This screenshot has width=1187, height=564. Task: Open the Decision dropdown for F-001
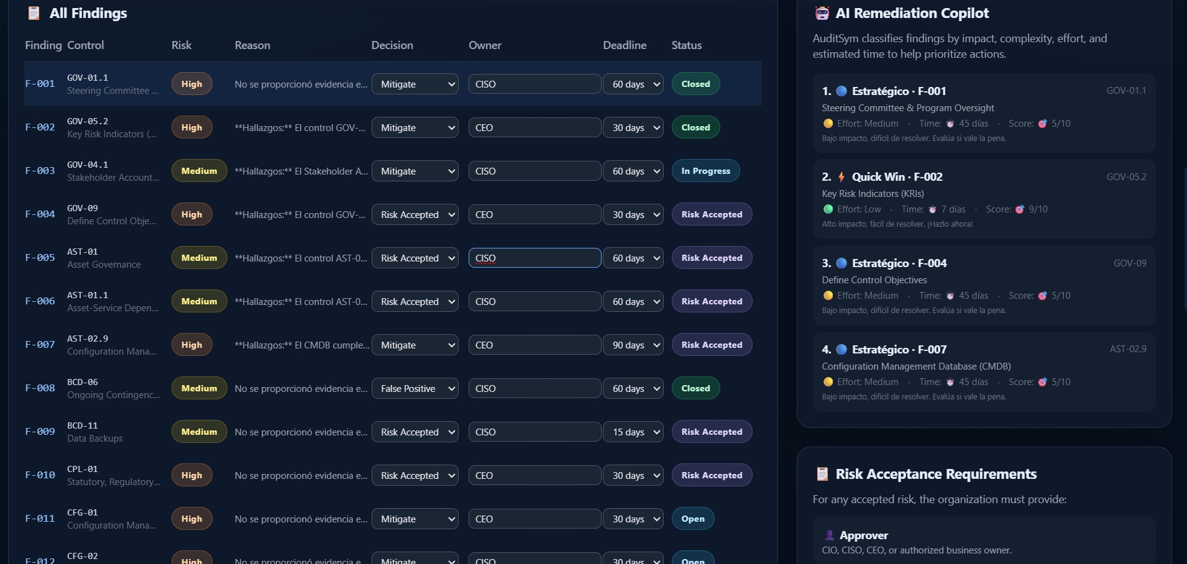coord(415,84)
